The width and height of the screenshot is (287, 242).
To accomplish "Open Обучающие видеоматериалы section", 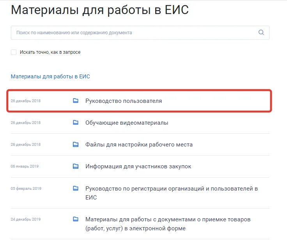I will (x=127, y=123).
